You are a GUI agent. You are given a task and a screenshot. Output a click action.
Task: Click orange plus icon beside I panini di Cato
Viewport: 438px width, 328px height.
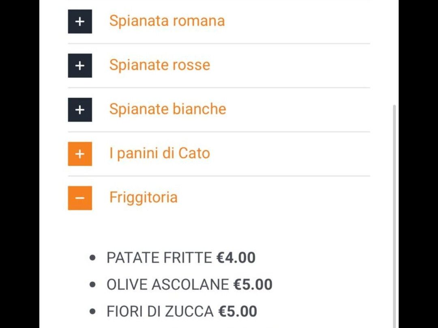[x=80, y=154]
